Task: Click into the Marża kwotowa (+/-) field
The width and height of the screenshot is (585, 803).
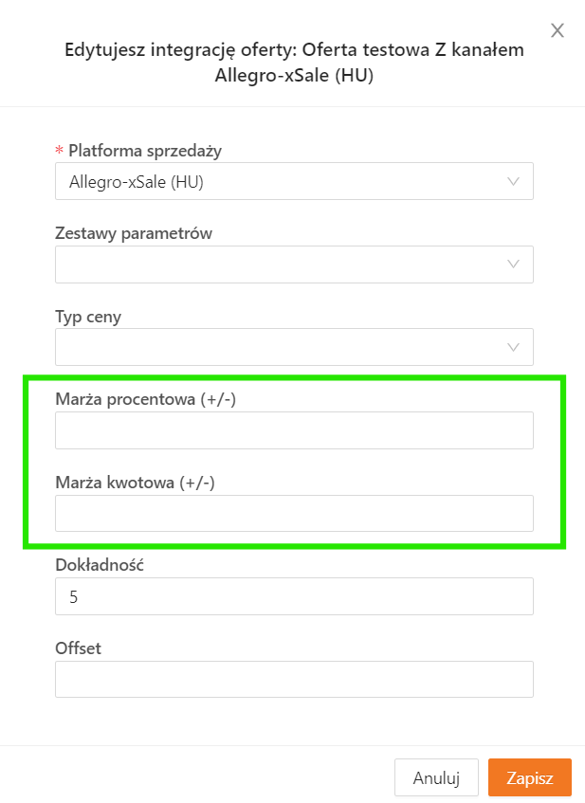Action: click(x=294, y=513)
